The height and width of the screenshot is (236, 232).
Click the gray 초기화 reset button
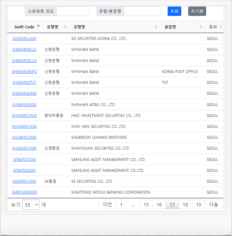197,11
